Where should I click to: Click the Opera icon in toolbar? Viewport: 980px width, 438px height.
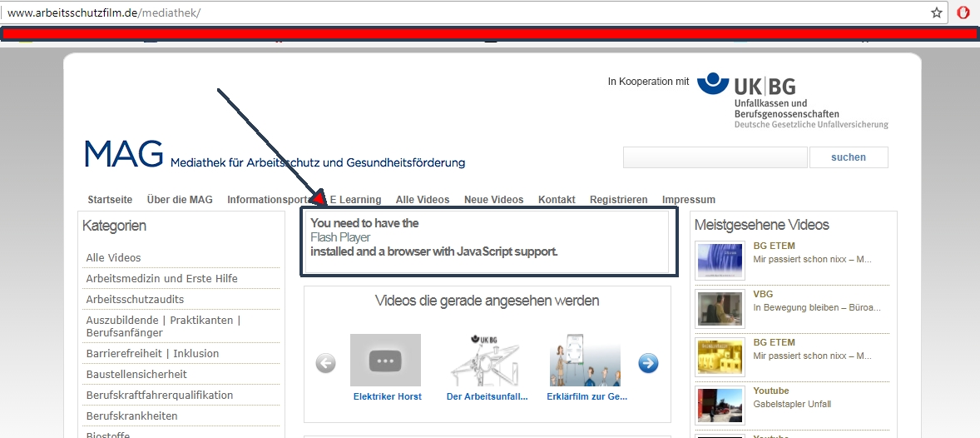coord(963,12)
